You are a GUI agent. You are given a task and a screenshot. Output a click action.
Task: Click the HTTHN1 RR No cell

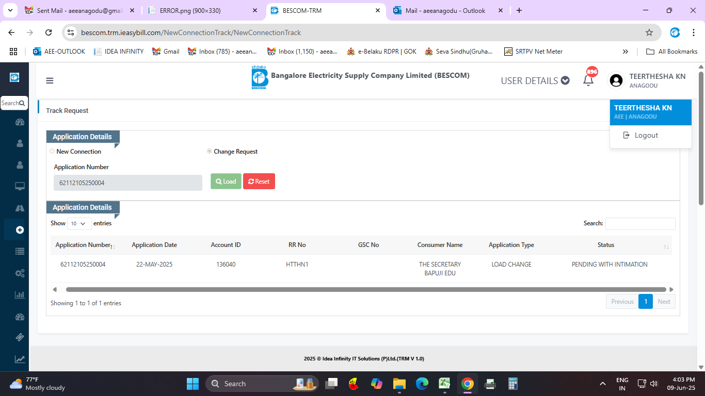pos(297,265)
